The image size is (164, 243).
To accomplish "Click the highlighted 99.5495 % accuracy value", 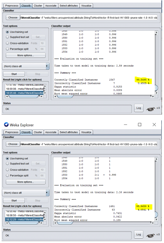I will pyautogui.click(x=143, y=80).
